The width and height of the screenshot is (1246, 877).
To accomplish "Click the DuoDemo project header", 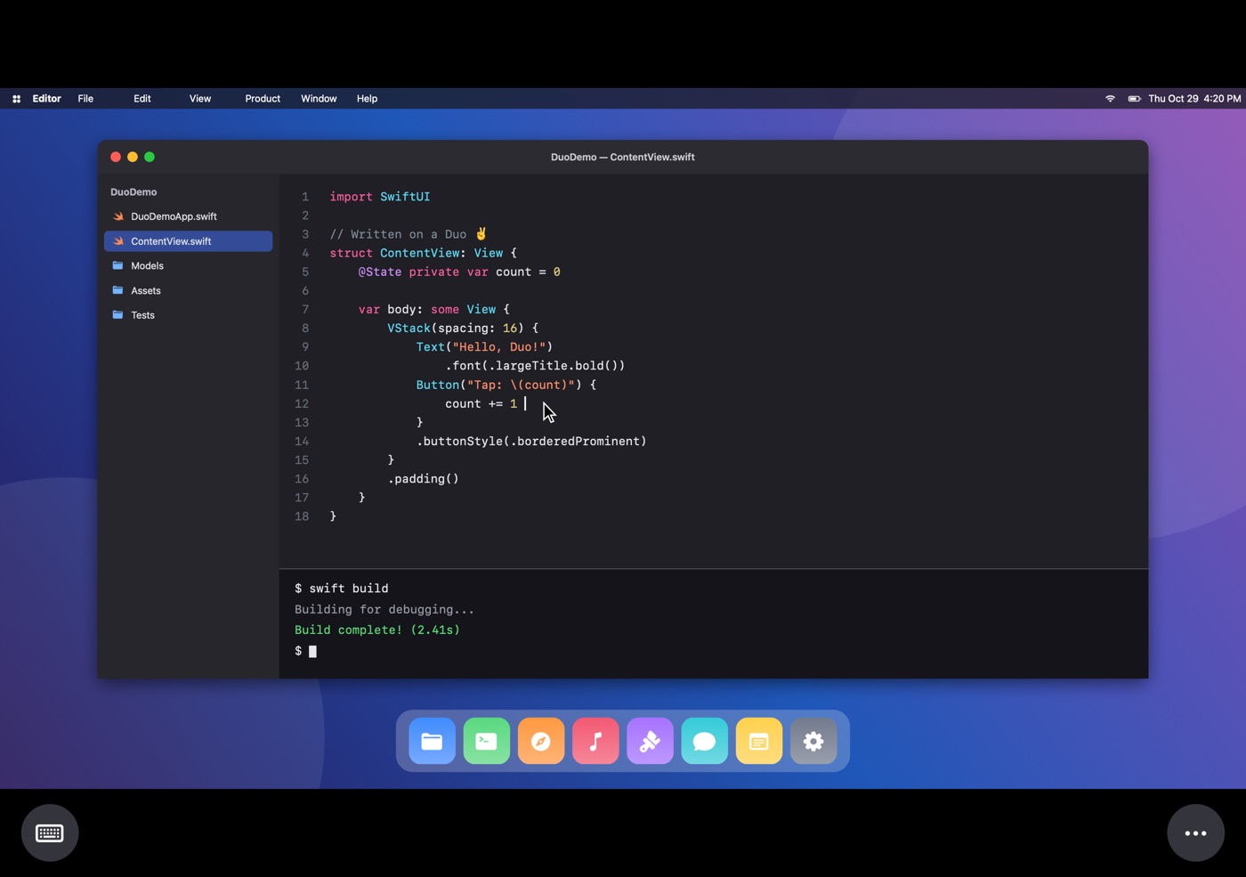I will click(133, 192).
